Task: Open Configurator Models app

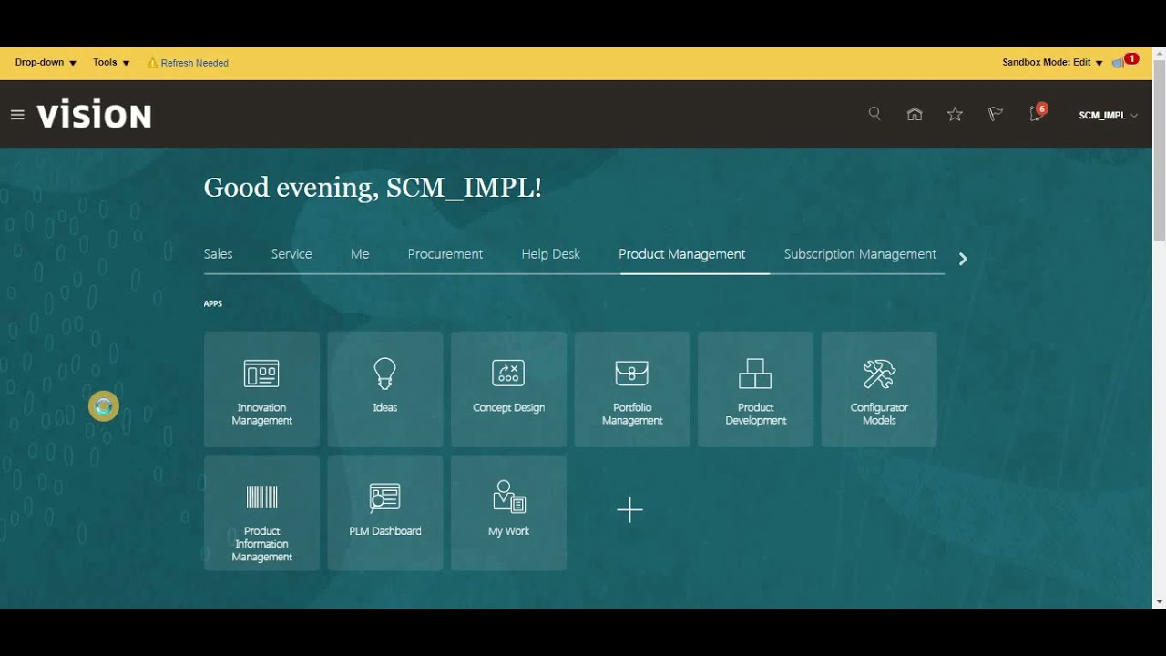Action: tap(879, 389)
